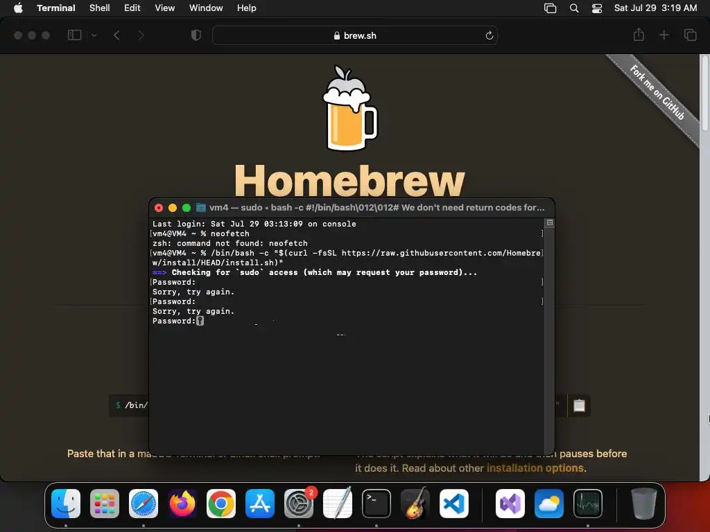Click the Homebrew beer mug logo
This screenshot has width=710, height=532.
(x=349, y=107)
